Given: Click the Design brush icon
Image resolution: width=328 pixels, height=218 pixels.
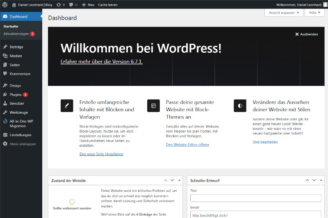Looking at the screenshot, I should pos(5,85).
